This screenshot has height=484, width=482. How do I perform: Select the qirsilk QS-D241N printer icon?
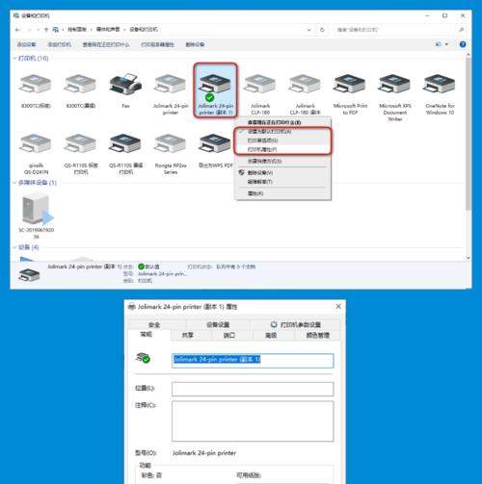click(36, 143)
